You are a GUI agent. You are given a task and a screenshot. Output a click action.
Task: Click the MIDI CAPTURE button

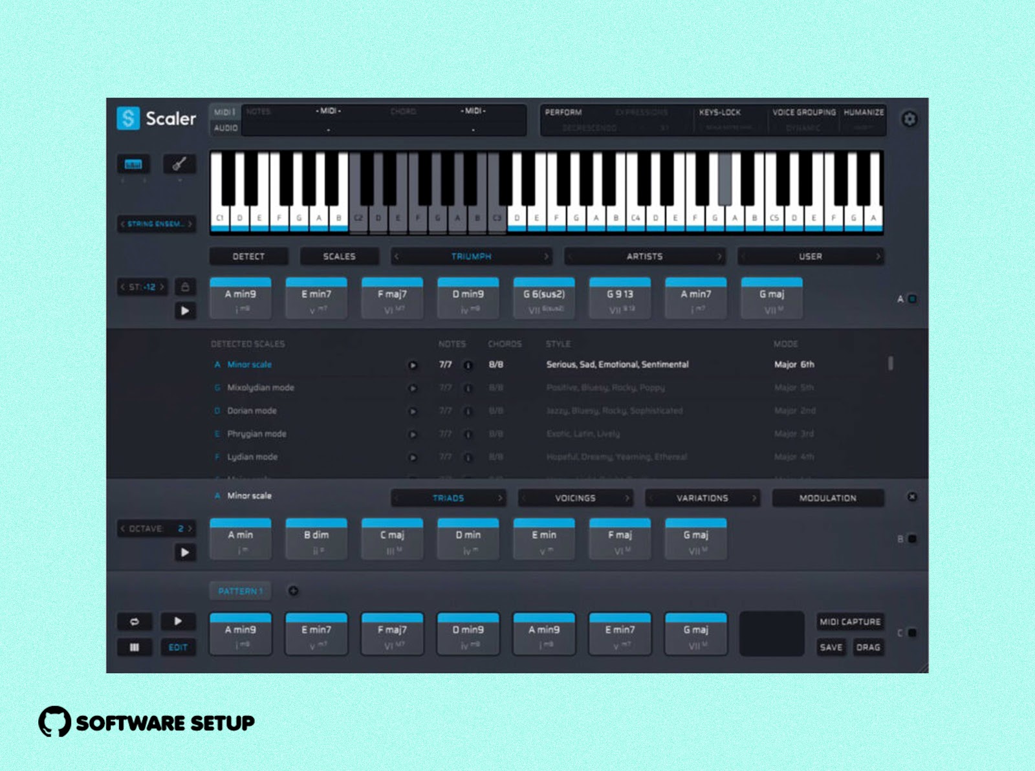click(x=850, y=622)
